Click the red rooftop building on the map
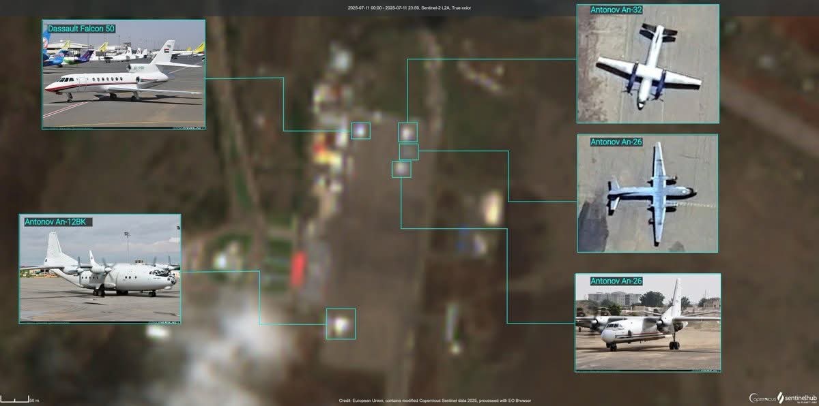819x406 pixels. click(298, 269)
